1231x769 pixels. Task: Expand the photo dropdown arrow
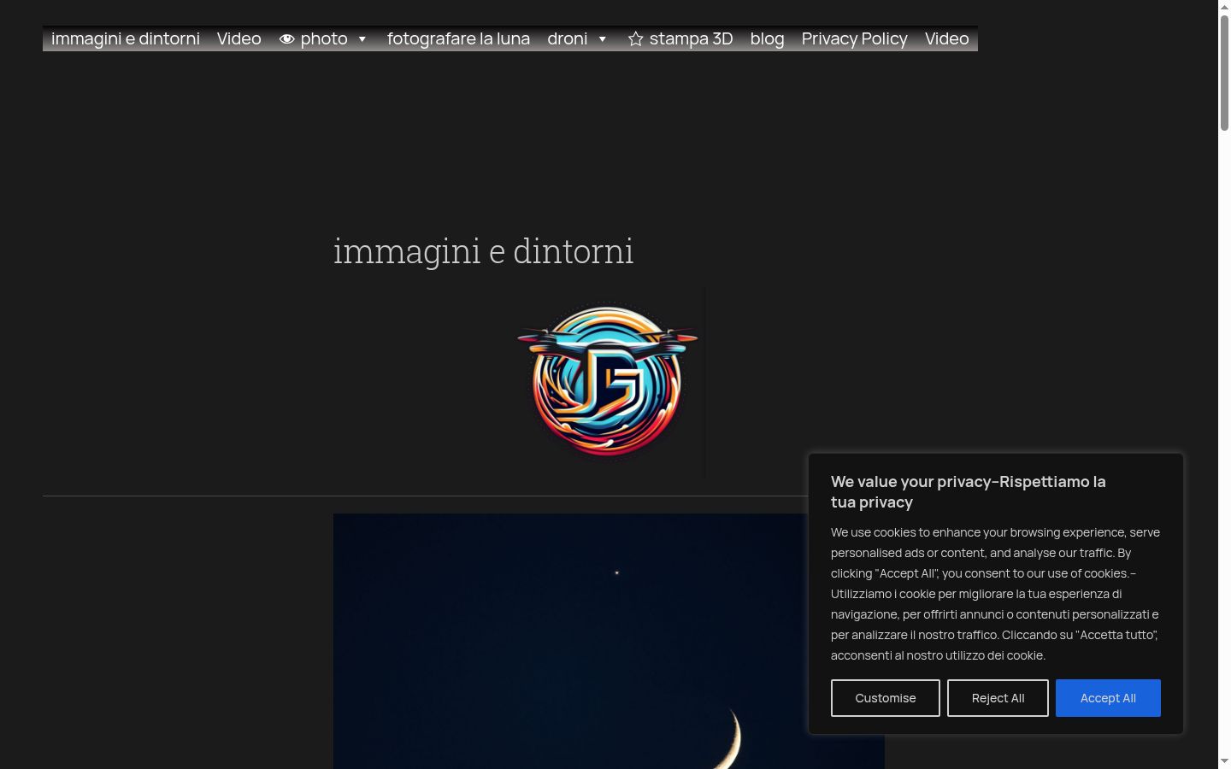362,39
